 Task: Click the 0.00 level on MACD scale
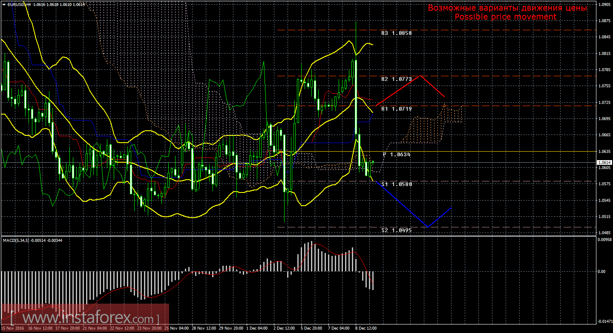click(601, 271)
